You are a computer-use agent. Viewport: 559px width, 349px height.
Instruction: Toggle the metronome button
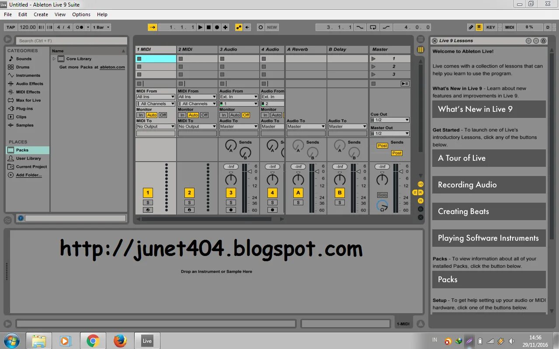(x=80, y=27)
